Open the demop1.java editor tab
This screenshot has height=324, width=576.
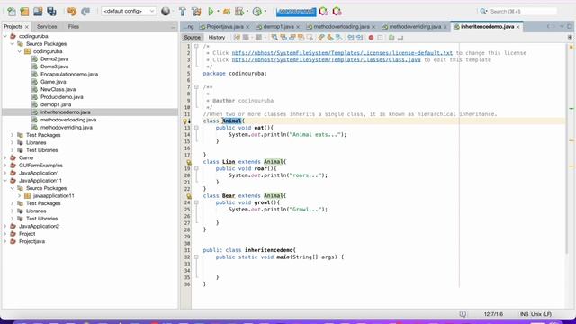tap(278, 27)
